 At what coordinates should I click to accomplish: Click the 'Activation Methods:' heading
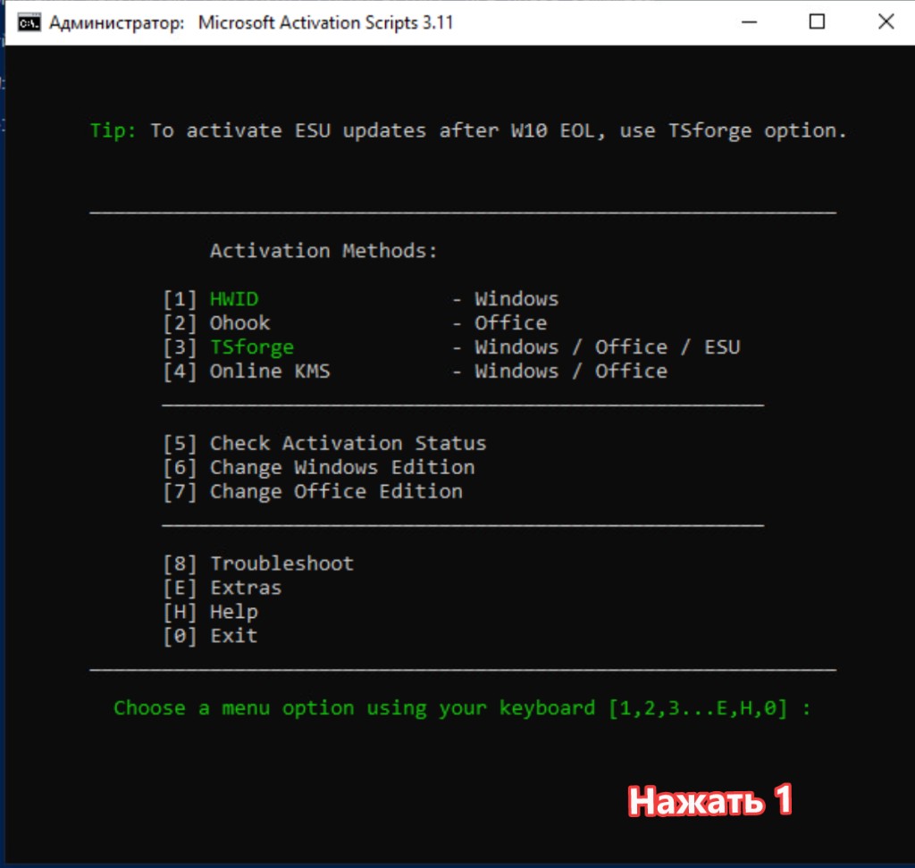click(323, 251)
